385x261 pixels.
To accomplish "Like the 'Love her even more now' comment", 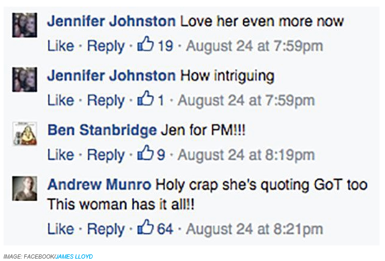I will pyautogui.click(x=61, y=46).
